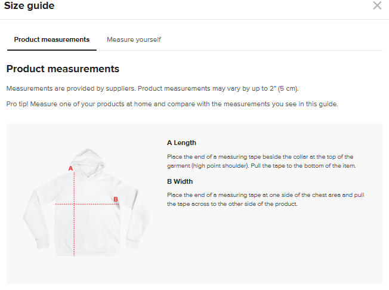389x290 pixels.
Task: Click the "Size guide" dialog title
Action: coord(29,6)
